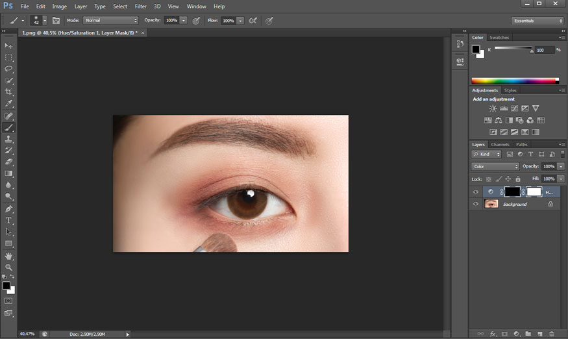The width and height of the screenshot is (568, 339).
Task: Open the layer blend mode Color dropdown
Action: pos(495,166)
